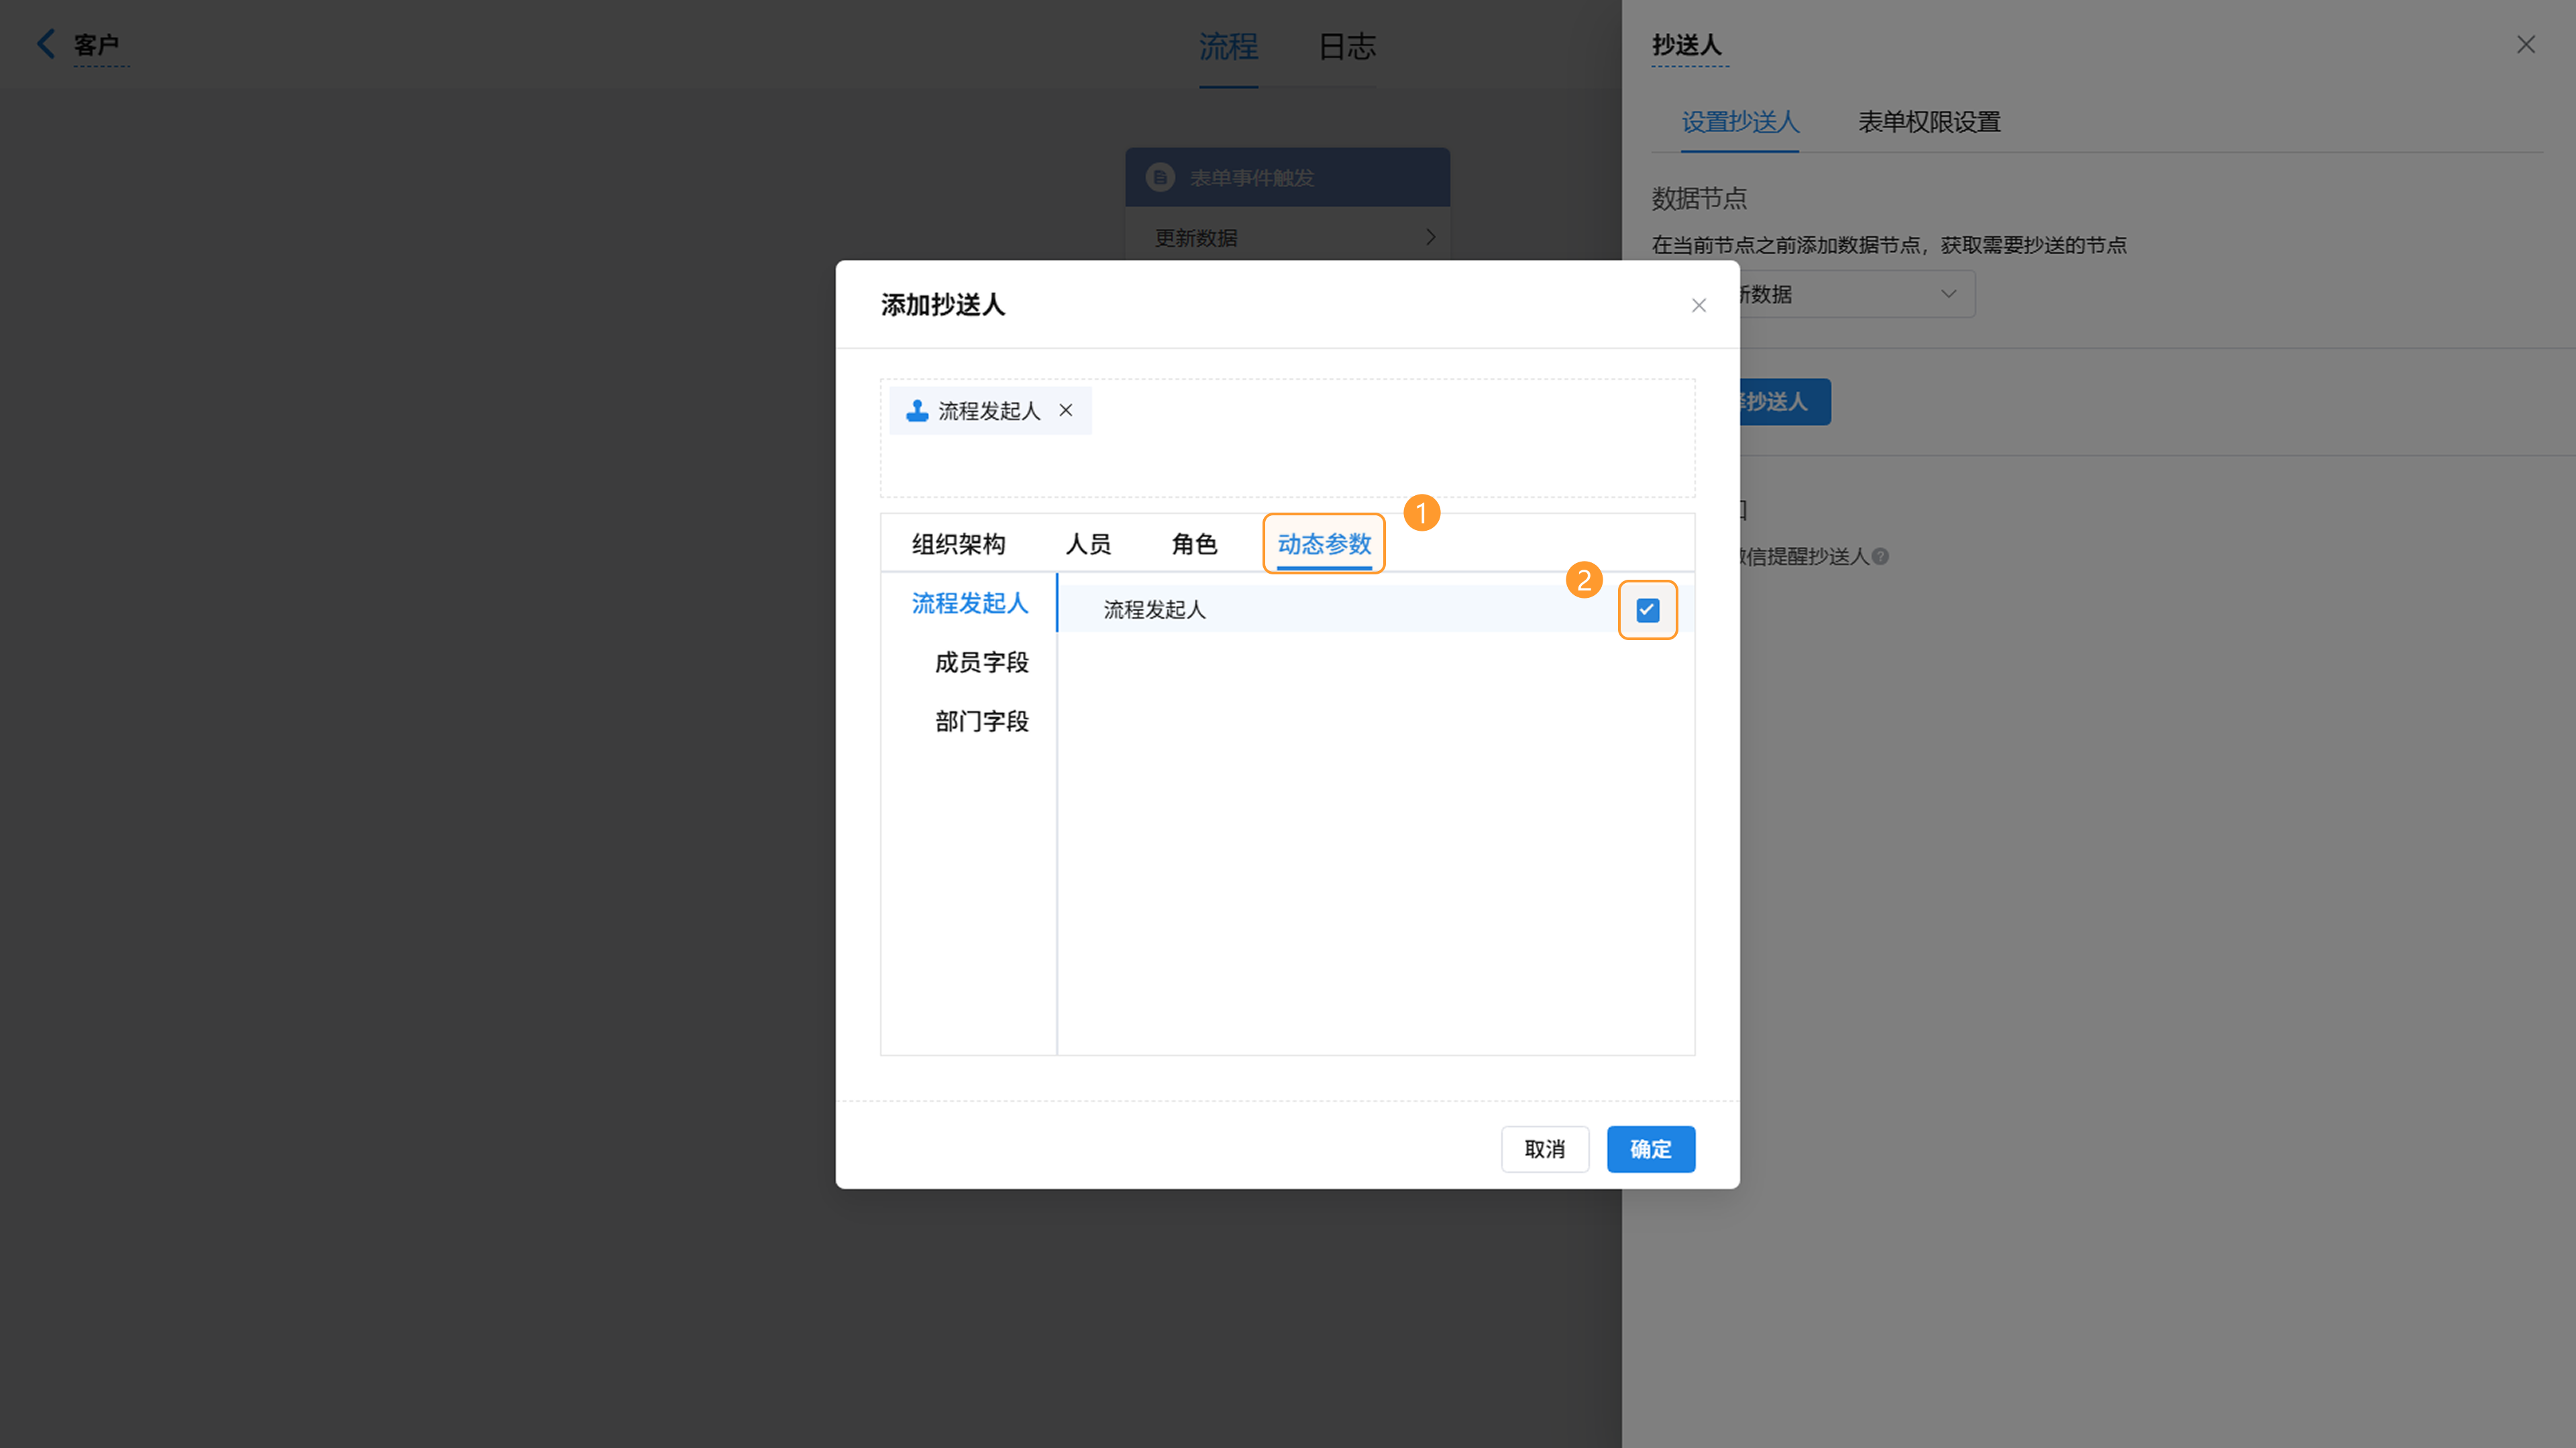Click the 表单事件触发 node icon

coord(1160,177)
